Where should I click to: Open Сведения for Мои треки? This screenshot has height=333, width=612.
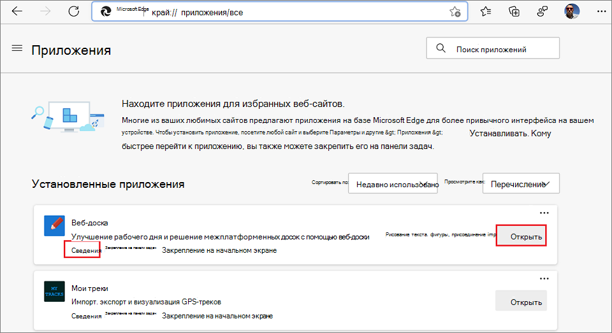click(x=86, y=316)
